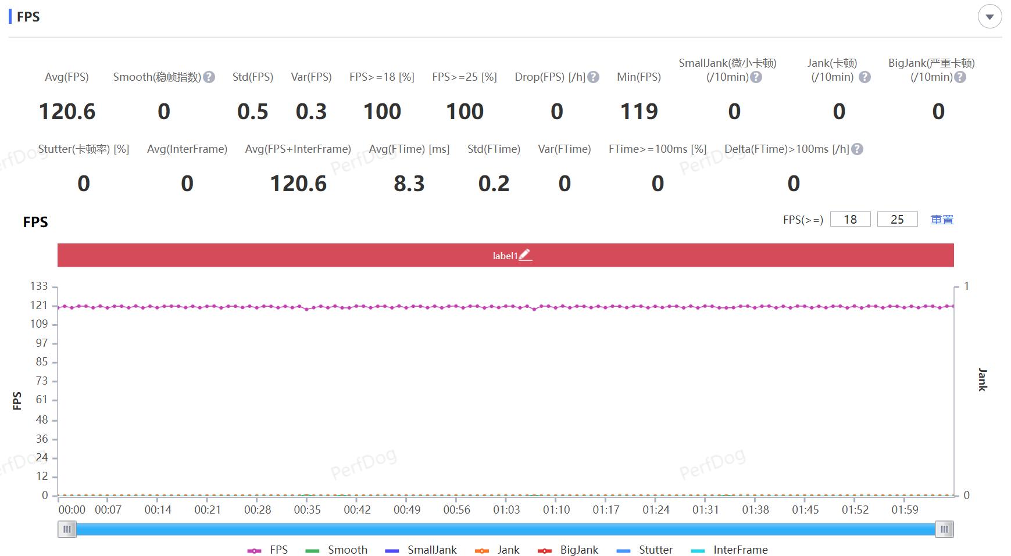Toggle the InterFrame series in the legend
The width and height of the screenshot is (1011, 556).
[729, 550]
